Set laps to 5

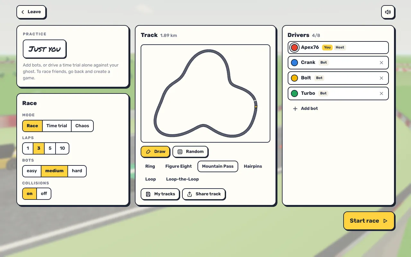click(x=50, y=148)
